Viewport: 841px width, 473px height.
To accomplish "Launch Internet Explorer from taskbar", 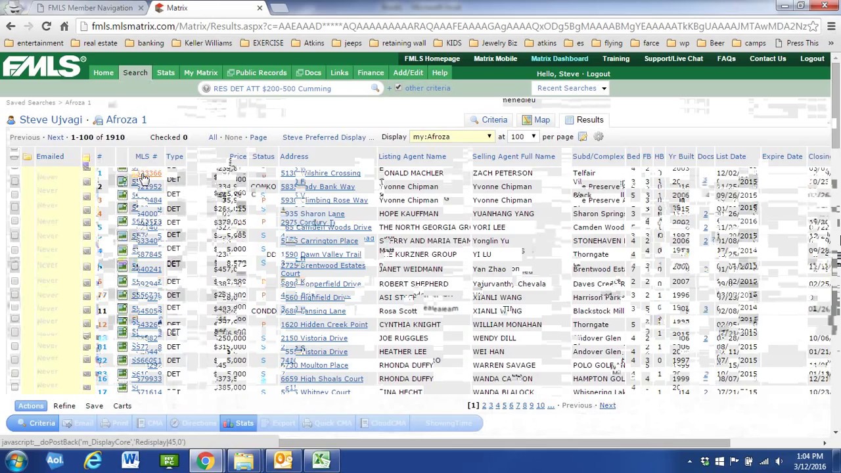I will tap(93, 460).
